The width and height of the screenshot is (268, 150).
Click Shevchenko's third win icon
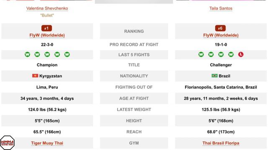click(x=47, y=55)
